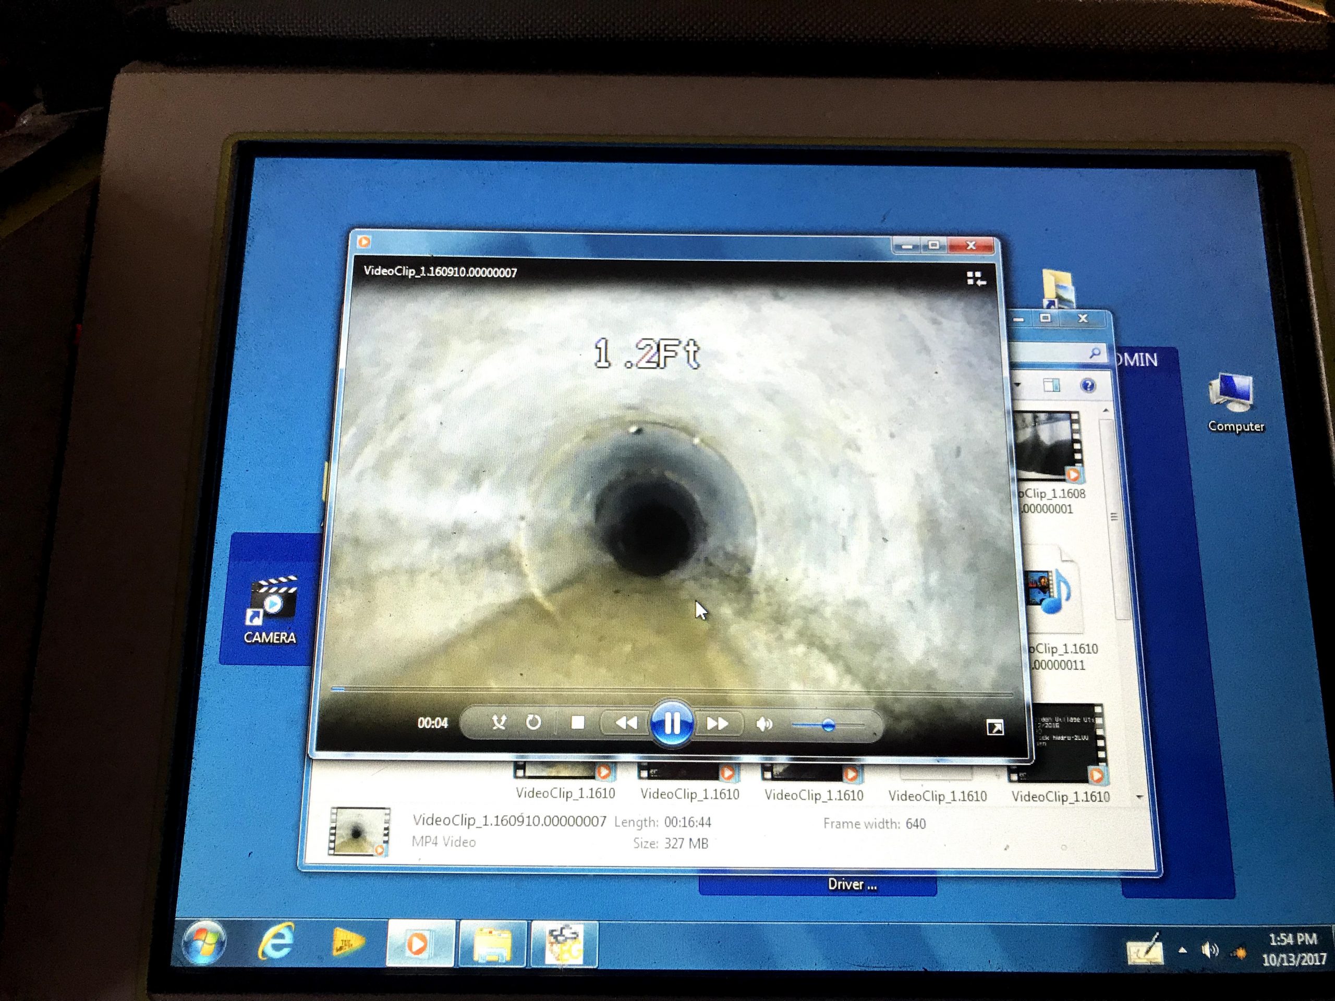Switch Media Player to Library view

click(x=975, y=279)
